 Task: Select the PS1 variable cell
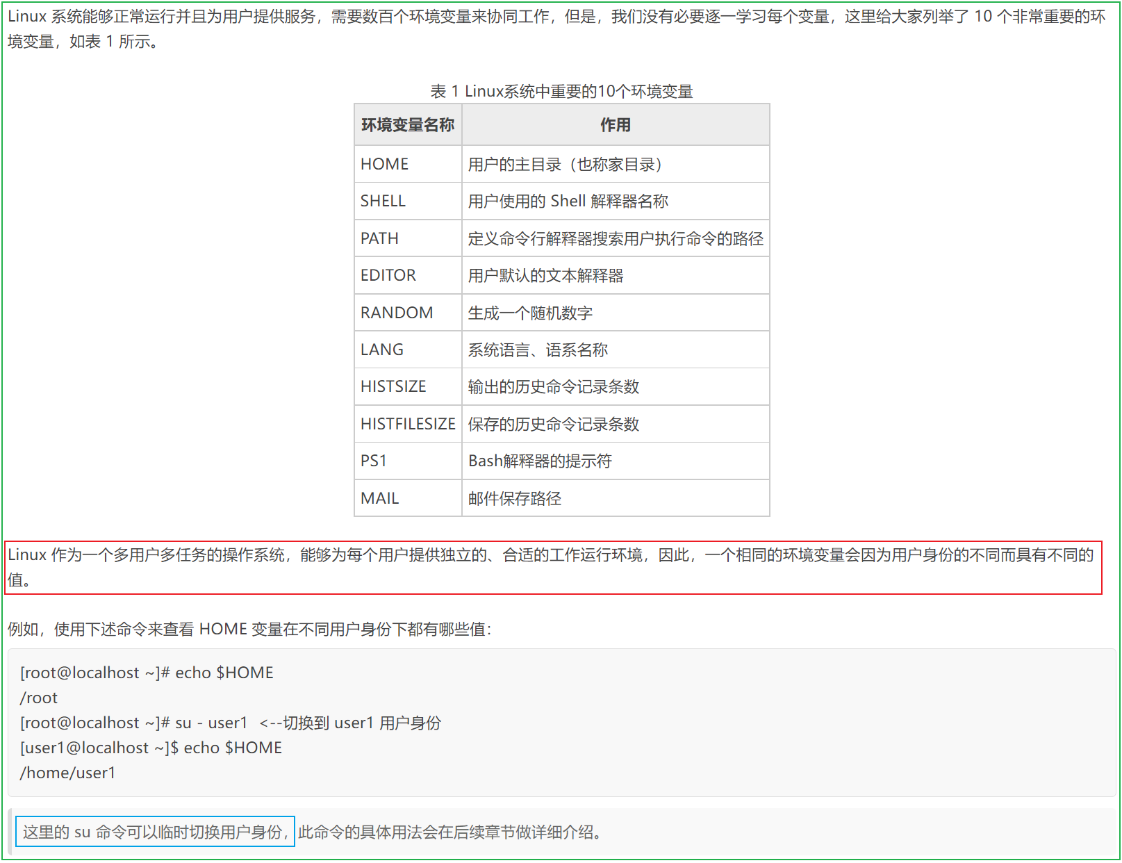tap(408, 461)
